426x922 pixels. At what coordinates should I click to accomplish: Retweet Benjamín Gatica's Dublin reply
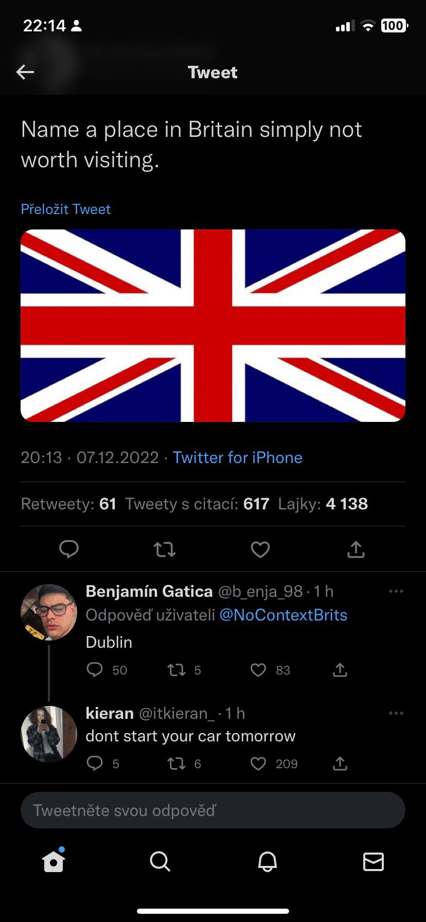coord(176,670)
